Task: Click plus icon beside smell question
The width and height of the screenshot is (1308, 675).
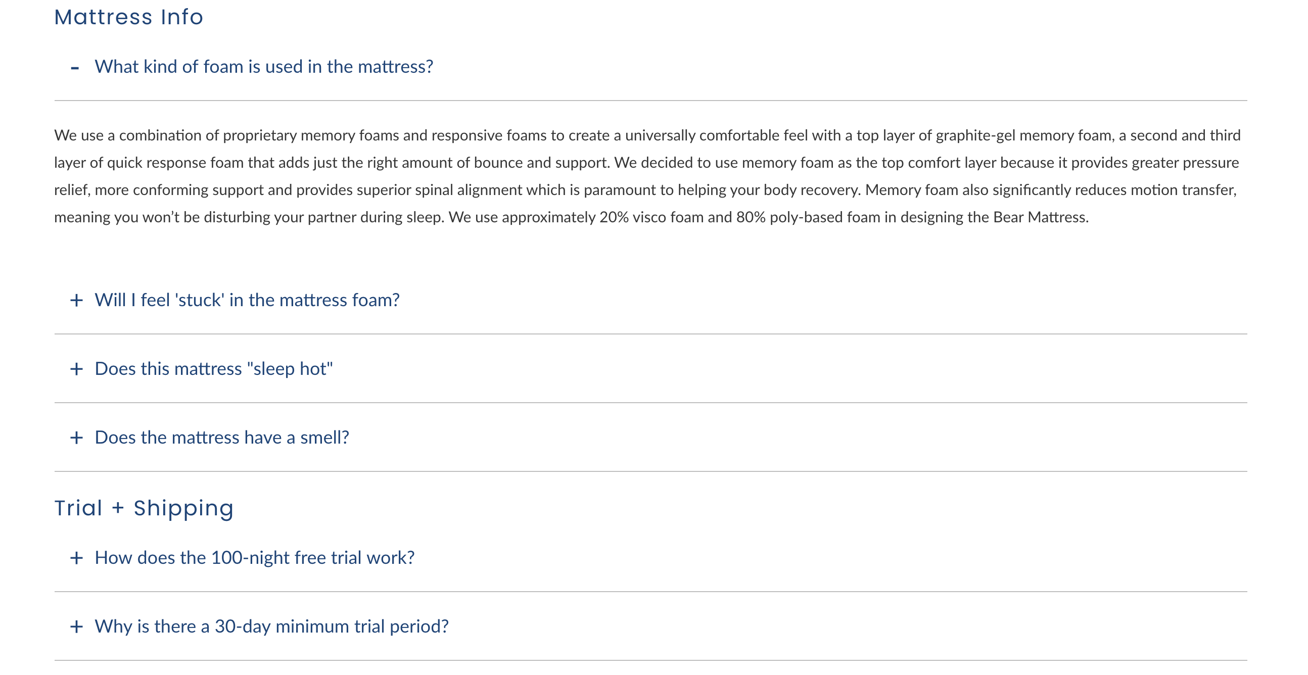Action: pos(76,438)
